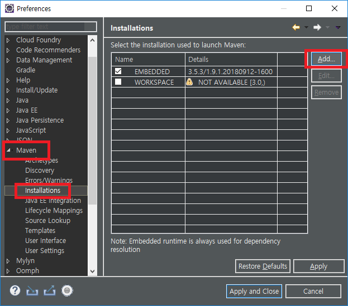
Task: Collapse the Maven tree node
Action: 8,150
